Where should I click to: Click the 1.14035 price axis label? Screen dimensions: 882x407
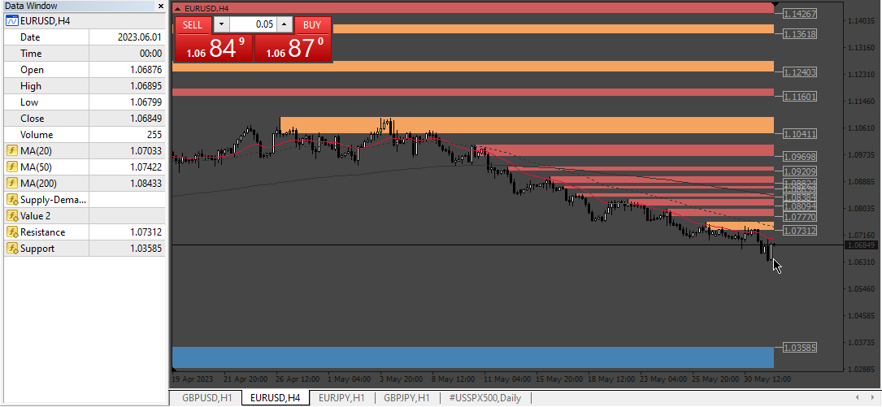click(x=861, y=21)
